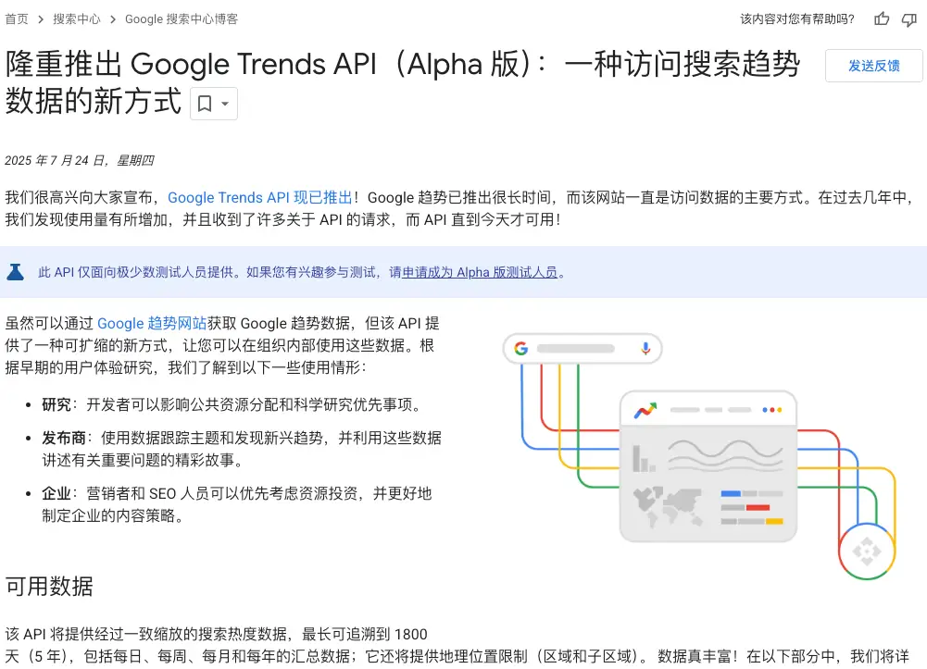Image resolution: width=927 pixels, height=669 pixels.
Task: Click the 发送反馈 button
Action: coord(874,66)
